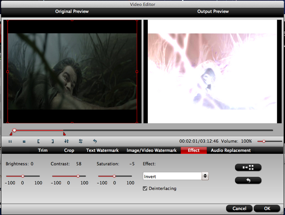285x215 pixels.
Task: Click the Brightness: 0 label
Action: (x=19, y=164)
